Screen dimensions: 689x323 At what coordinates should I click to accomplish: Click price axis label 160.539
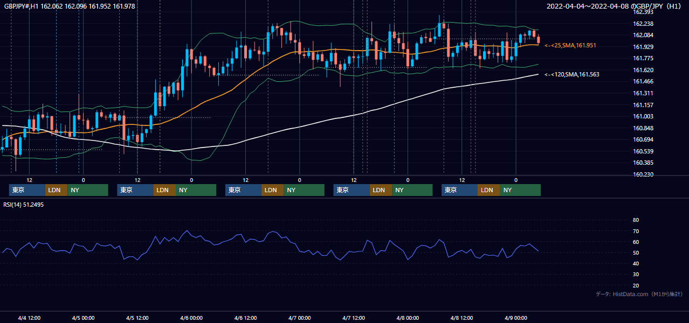tap(643, 151)
